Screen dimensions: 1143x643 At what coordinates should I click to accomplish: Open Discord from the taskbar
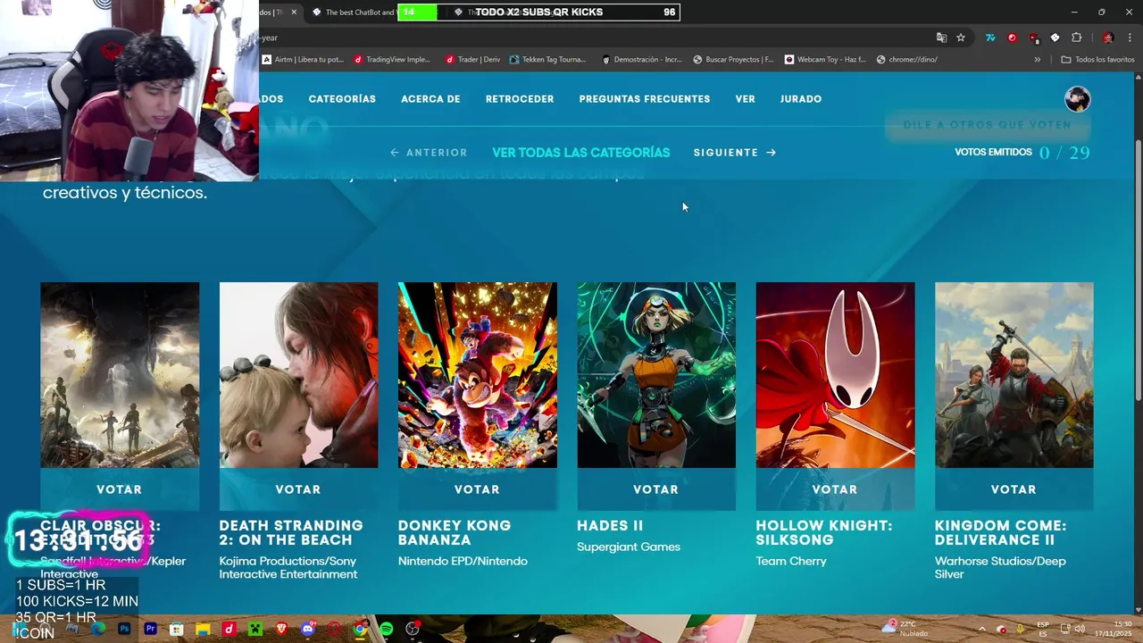tap(308, 629)
